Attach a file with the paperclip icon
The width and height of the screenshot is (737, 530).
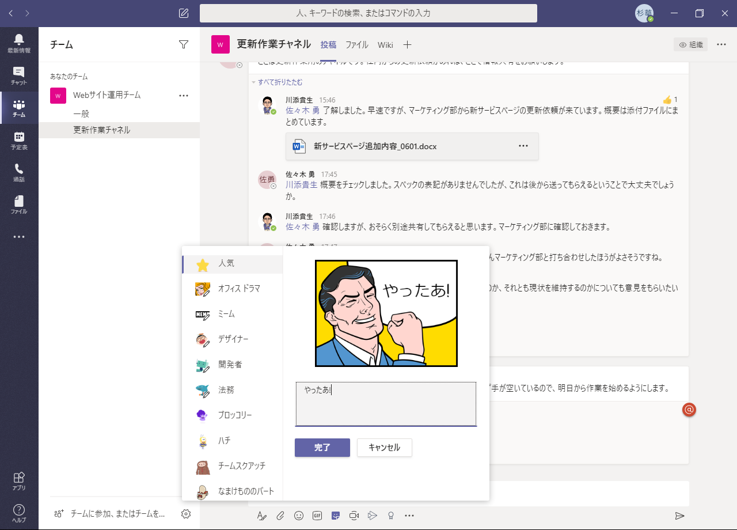click(x=280, y=516)
